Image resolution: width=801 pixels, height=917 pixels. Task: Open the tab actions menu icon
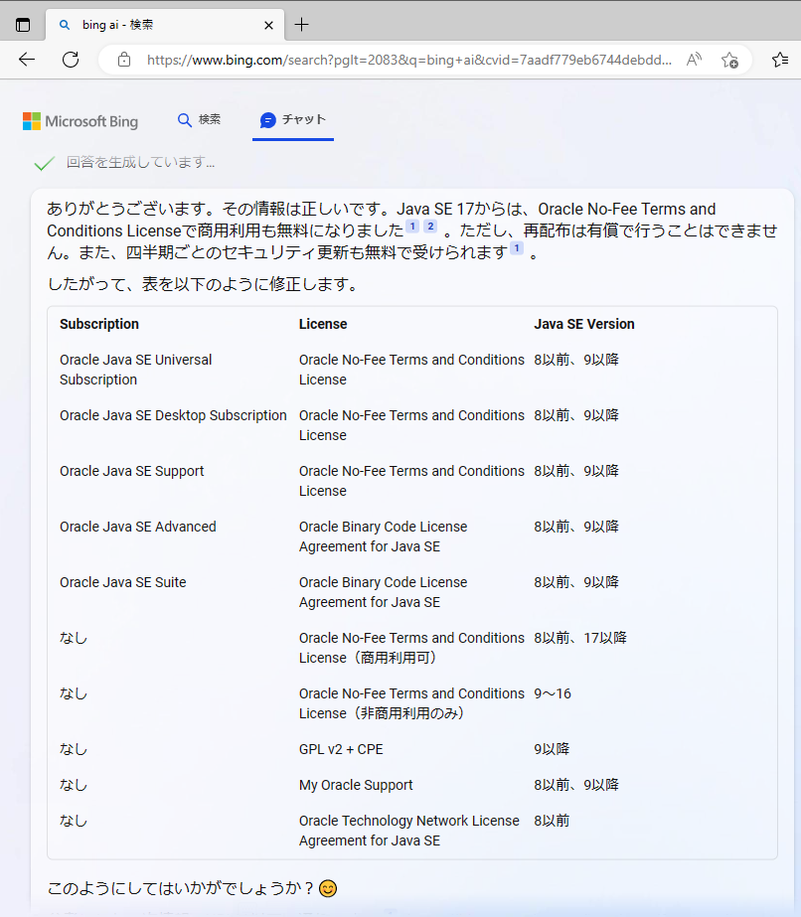22,24
